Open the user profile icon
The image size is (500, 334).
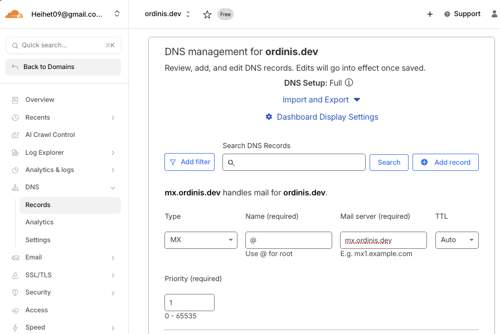[x=494, y=14]
